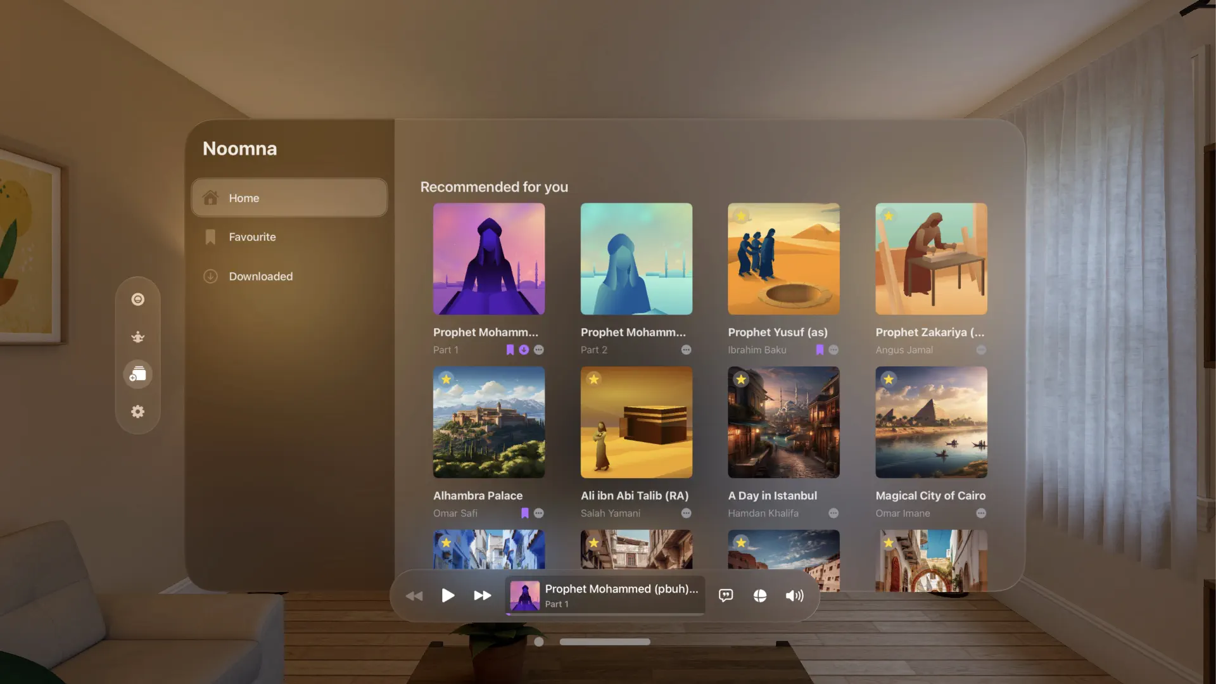The width and height of the screenshot is (1216, 684).
Task: Open the settings gear tab
Action: tap(137, 412)
